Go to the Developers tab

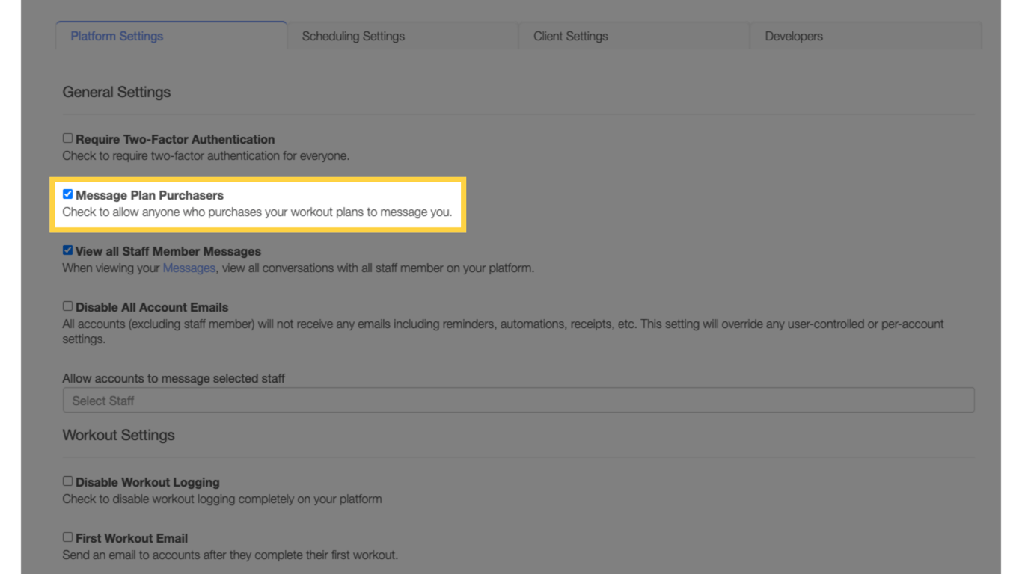point(793,36)
